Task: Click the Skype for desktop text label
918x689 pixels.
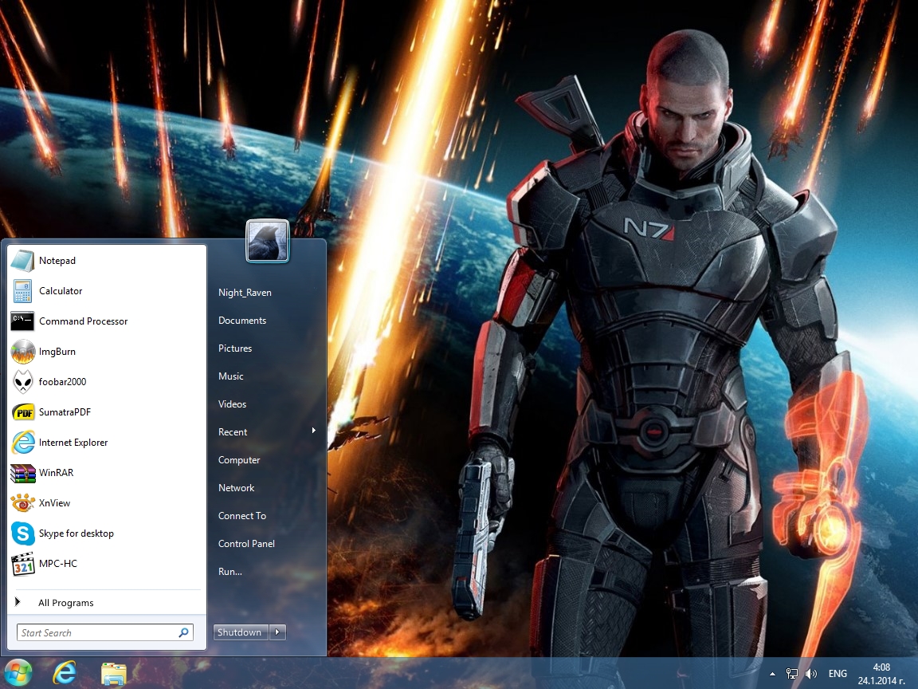Action: click(76, 533)
